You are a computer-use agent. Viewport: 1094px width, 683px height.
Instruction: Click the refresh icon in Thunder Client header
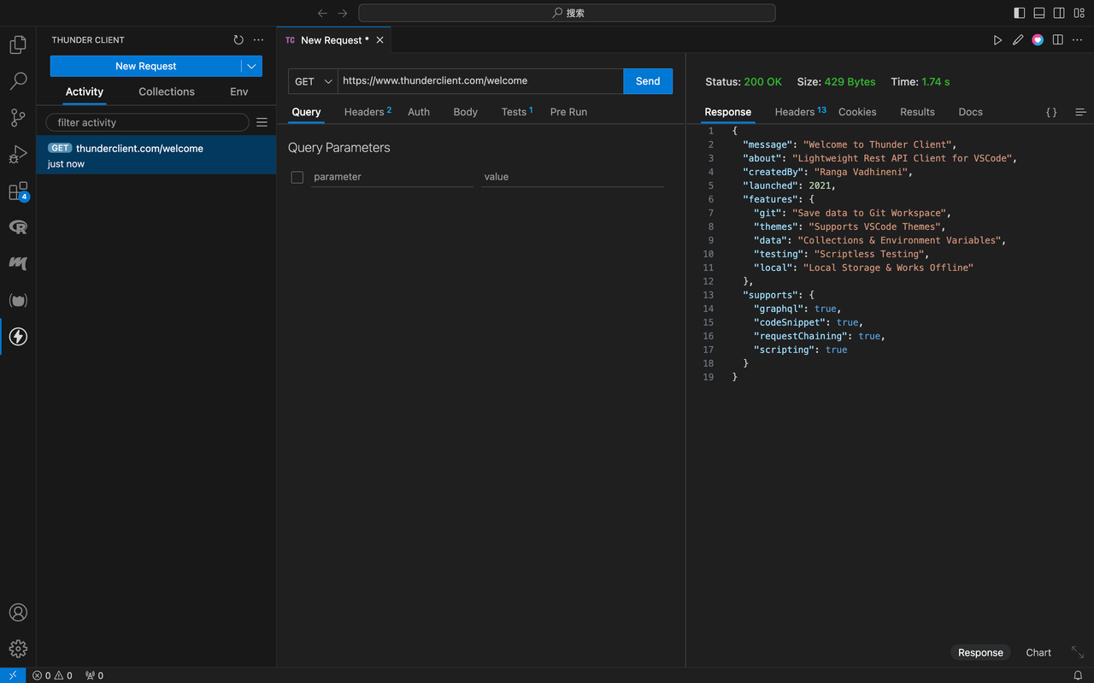238,40
